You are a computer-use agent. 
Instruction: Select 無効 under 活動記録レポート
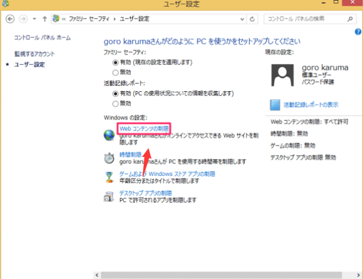point(115,104)
